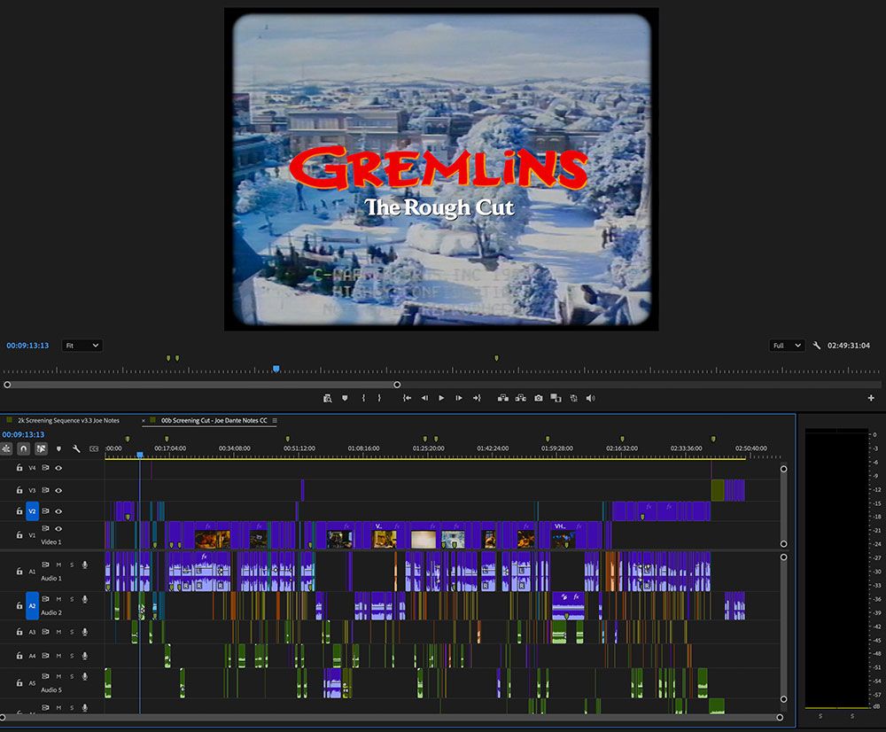Play the sequence in the program monitor

(441, 398)
